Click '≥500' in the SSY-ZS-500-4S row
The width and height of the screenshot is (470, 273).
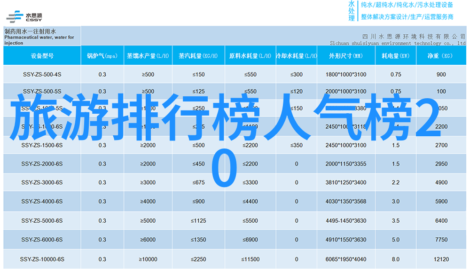click(148, 74)
